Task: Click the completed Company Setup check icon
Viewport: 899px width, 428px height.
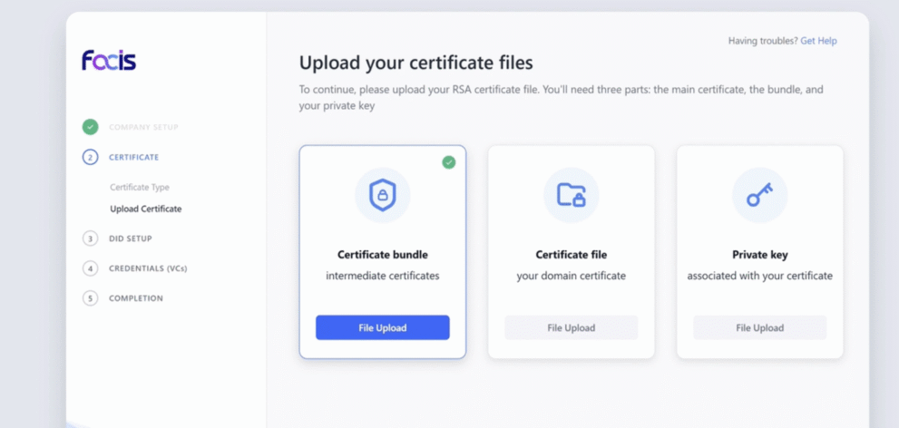Action: click(x=90, y=127)
